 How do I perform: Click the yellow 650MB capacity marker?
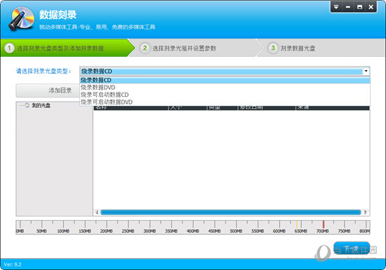[297, 224]
